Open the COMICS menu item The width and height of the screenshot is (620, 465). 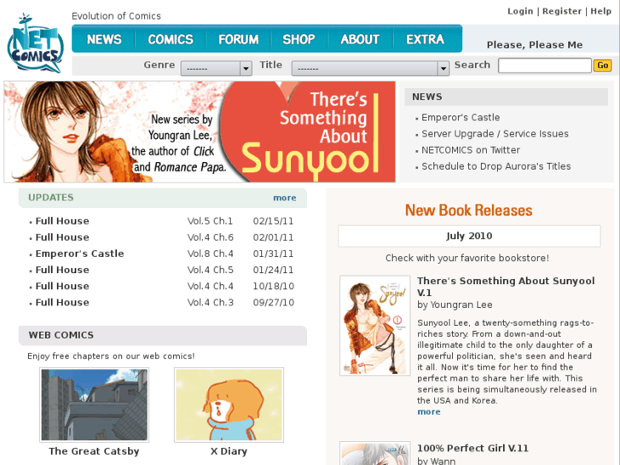pos(171,39)
